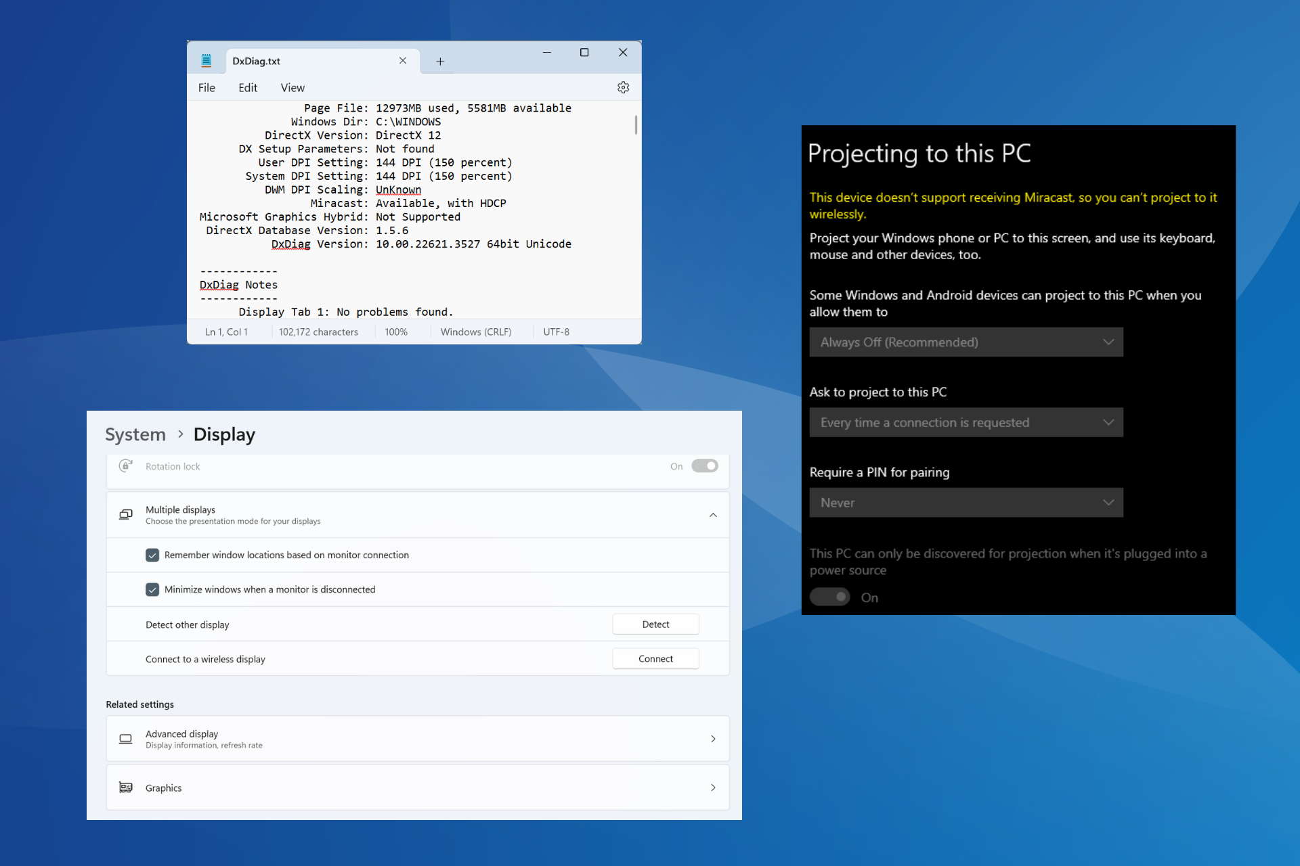Close the DxDiag.txt tab
This screenshot has height=866, width=1300.
point(403,60)
